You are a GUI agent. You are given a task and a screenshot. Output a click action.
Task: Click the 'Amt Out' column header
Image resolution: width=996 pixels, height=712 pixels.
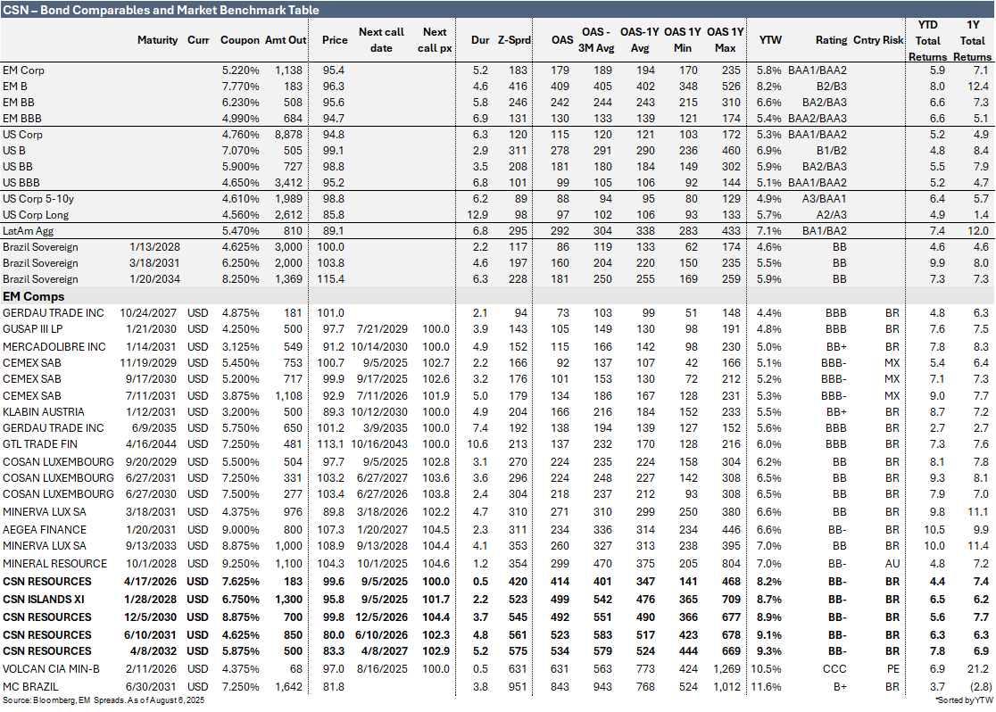click(x=286, y=39)
